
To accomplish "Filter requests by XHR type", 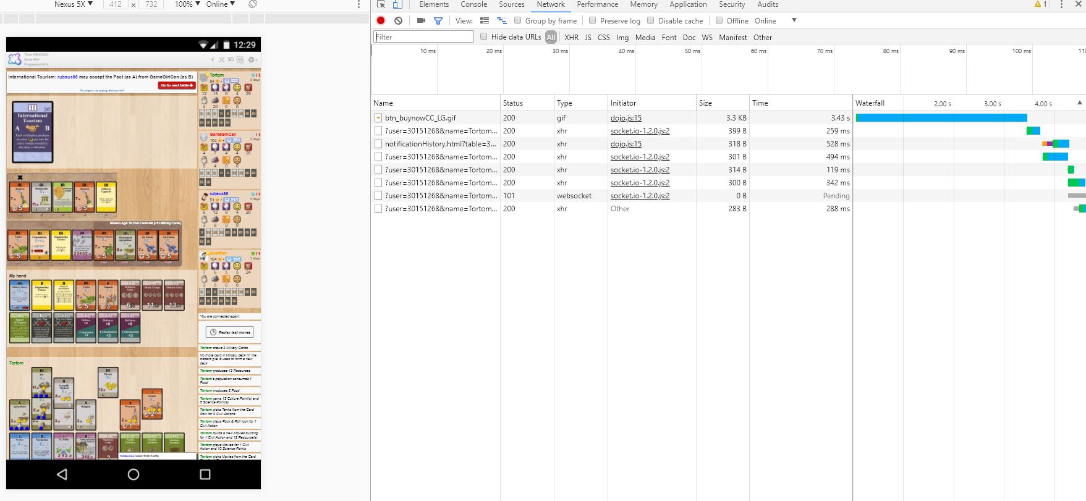I will [571, 37].
